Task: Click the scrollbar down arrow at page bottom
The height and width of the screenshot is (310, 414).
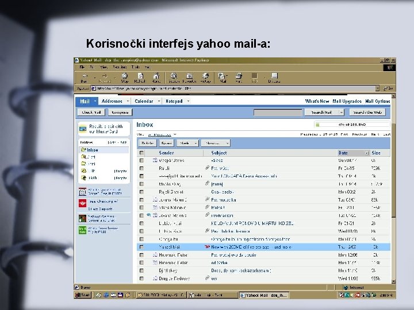Action: coord(393,281)
